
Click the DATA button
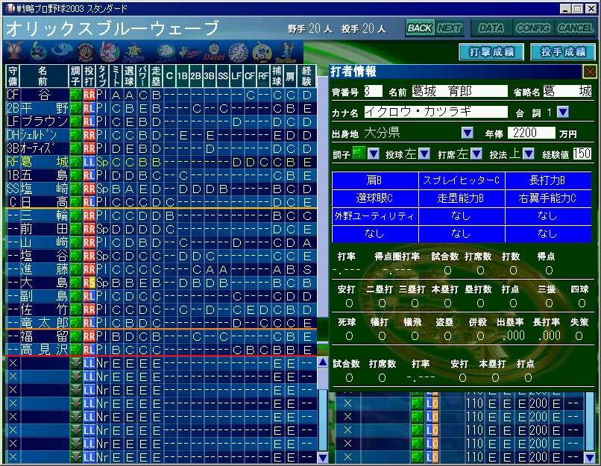[491, 28]
